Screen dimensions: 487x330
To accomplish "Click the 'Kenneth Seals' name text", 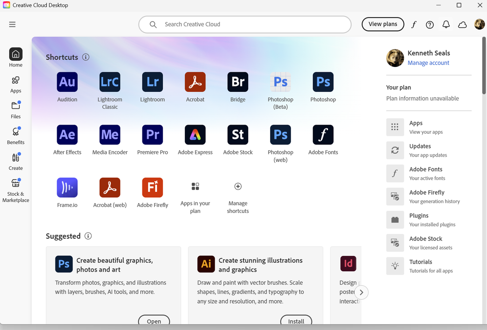I will click(x=429, y=53).
